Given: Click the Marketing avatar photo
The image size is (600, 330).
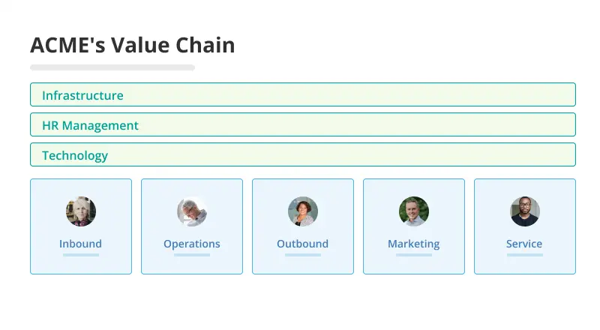Looking at the screenshot, I should [414, 211].
